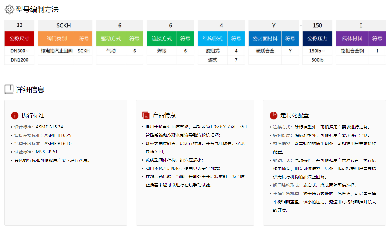388x229 pixels.
Task: Click the gear icon beside 型号编制方法
Action: pyautogui.click(x=9, y=9)
